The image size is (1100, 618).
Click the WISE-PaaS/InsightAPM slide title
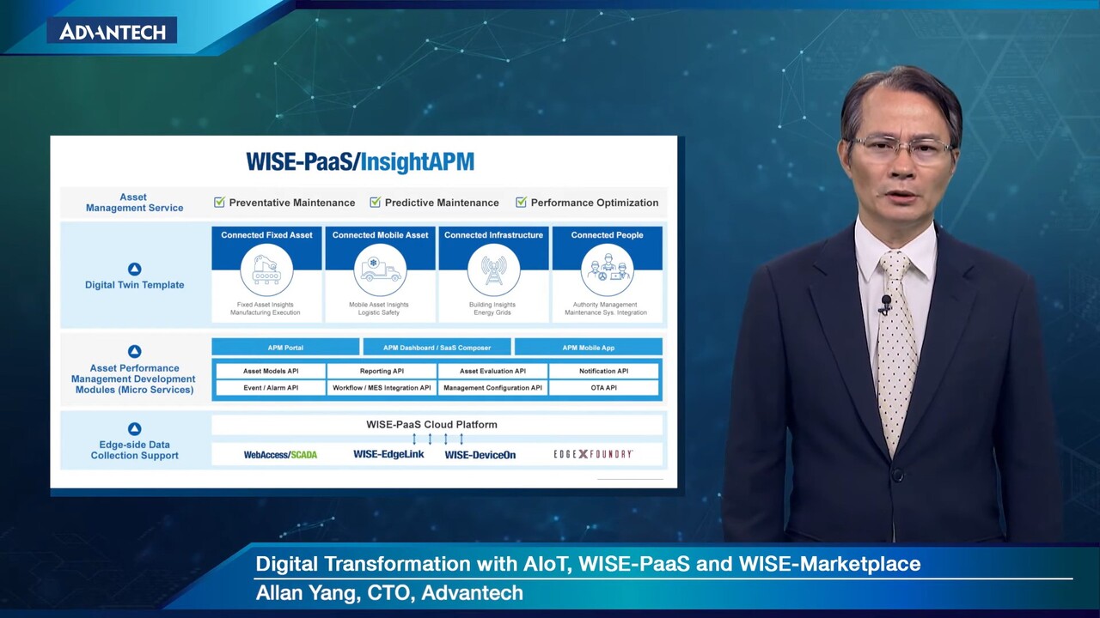(360, 162)
